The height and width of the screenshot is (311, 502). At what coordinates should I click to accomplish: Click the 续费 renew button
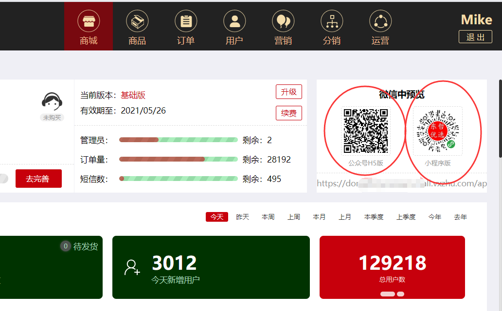(x=288, y=113)
